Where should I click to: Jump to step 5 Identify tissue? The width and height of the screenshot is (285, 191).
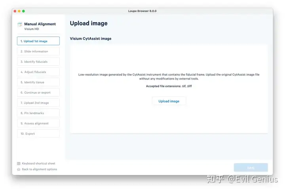click(x=38, y=82)
